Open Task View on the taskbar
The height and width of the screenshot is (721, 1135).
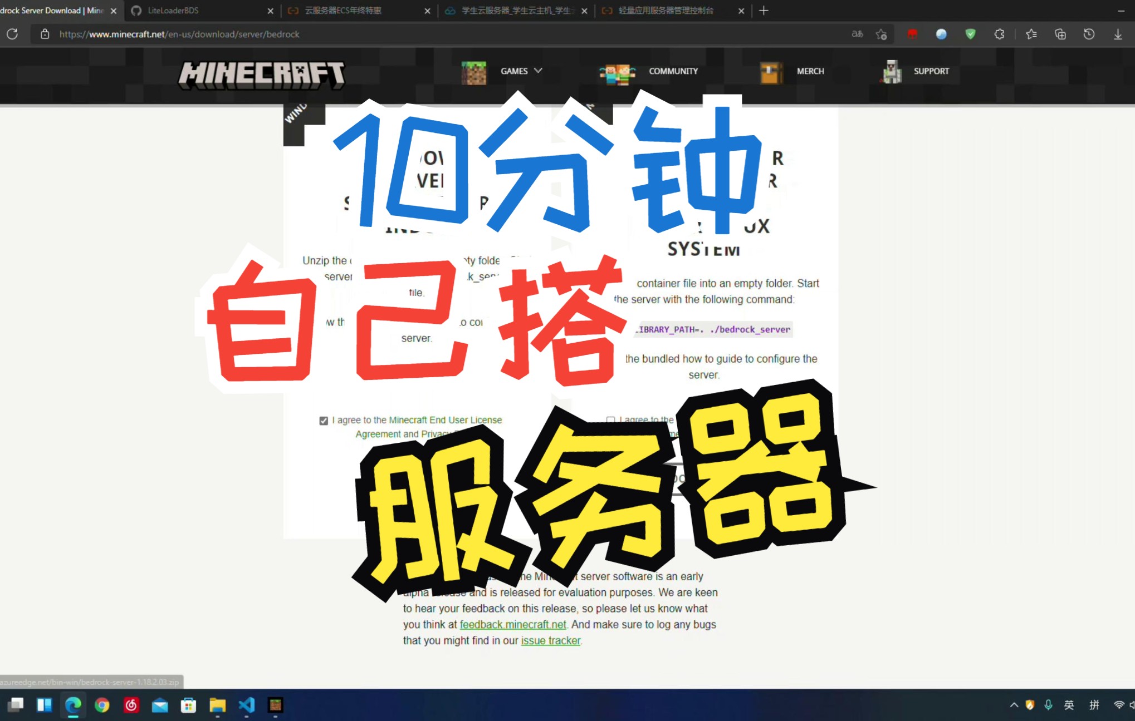pos(15,705)
